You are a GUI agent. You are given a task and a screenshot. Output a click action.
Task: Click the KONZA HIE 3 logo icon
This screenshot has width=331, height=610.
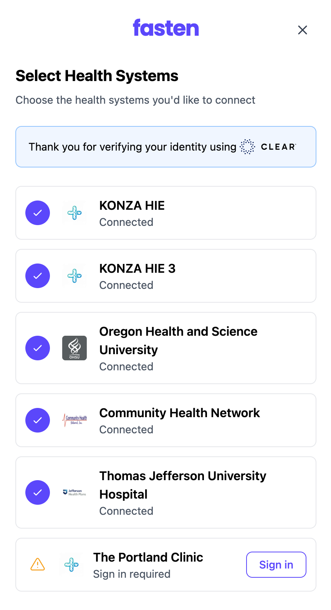click(x=74, y=276)
